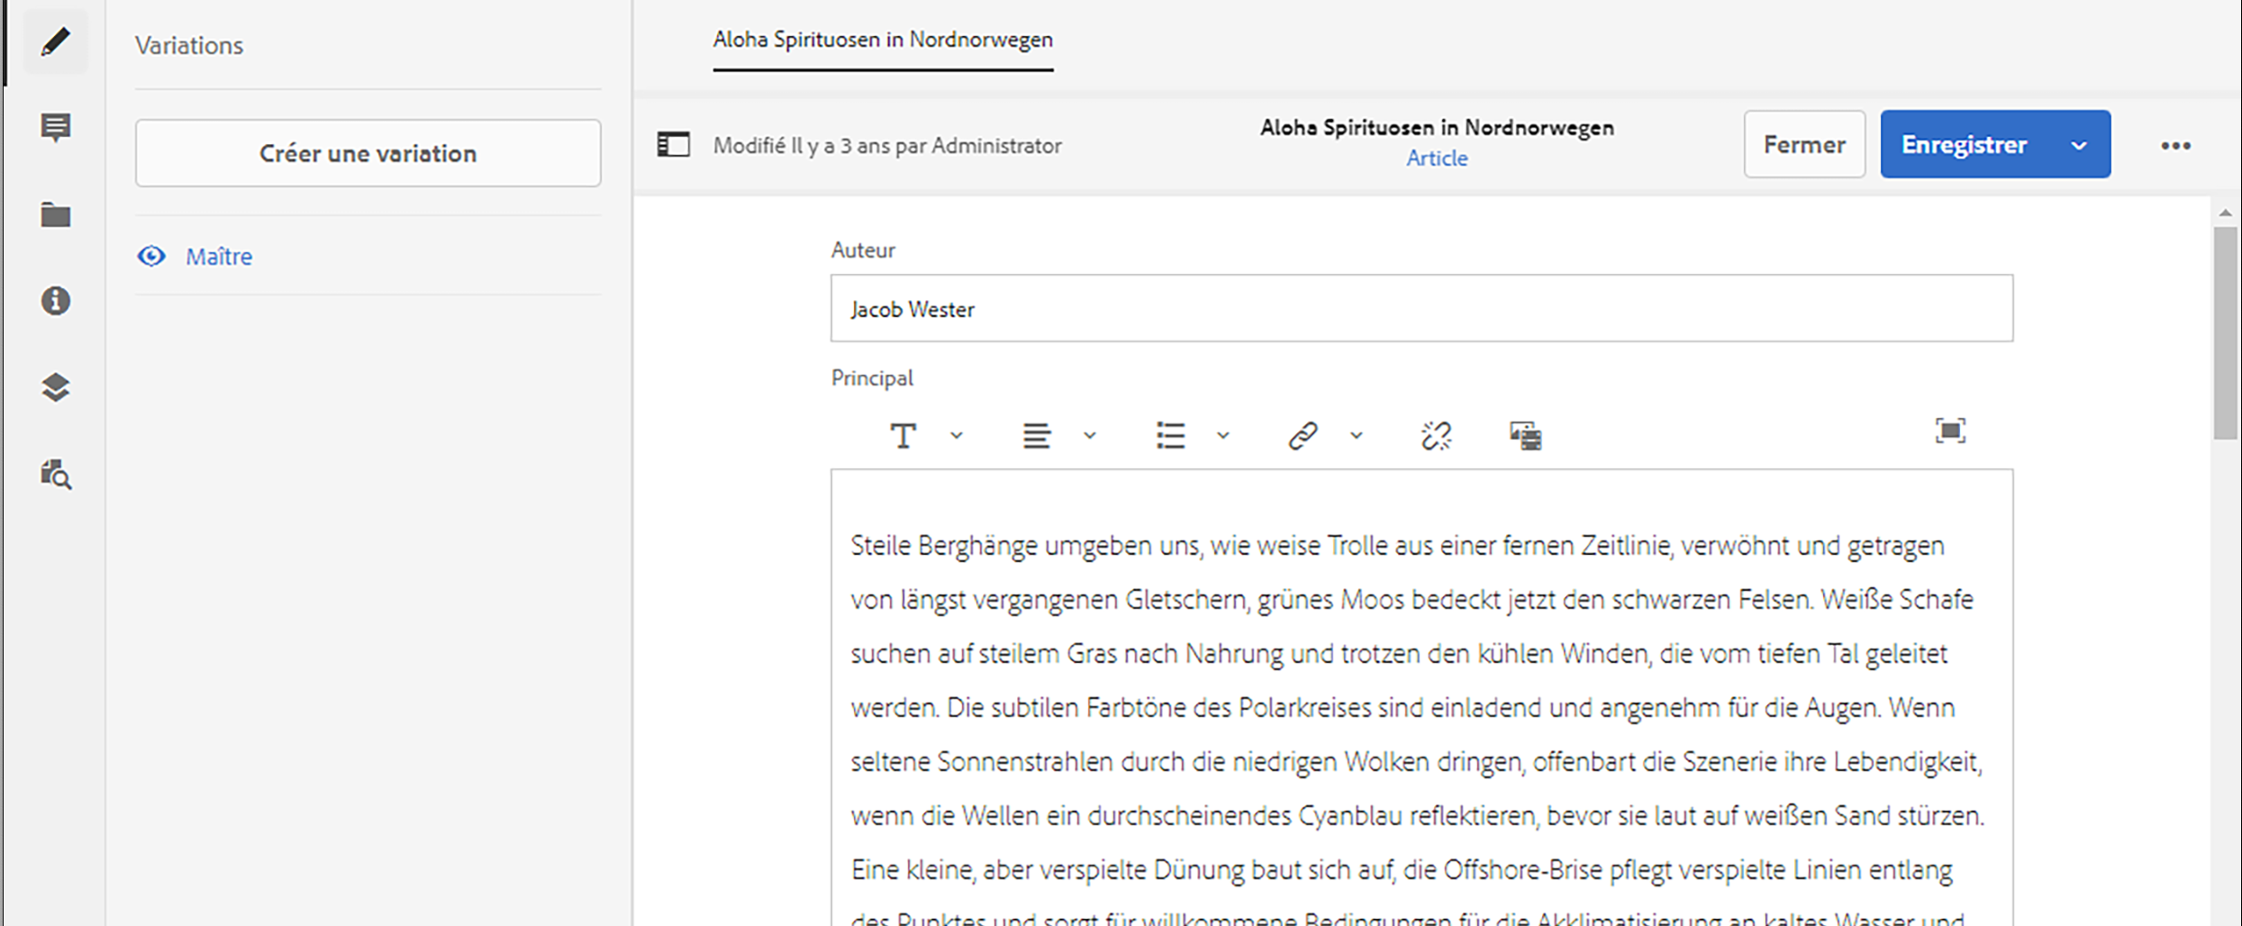Click into the Principal text editor area
Viewport: 2242px width, 926px height.
coord(1421,697)
